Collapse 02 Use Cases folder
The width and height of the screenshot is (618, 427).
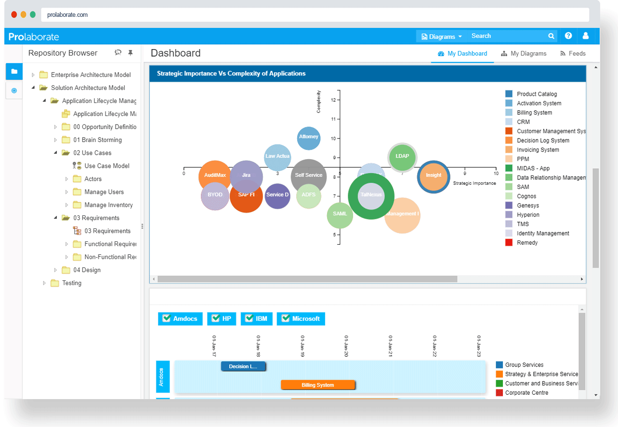[x=55, y=153]
